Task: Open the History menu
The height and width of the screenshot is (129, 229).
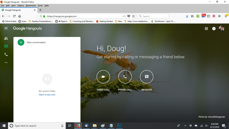Action: click(x=21, y=6)
